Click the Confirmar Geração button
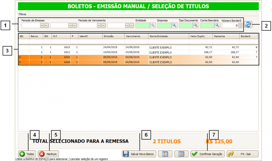Screen dimensions: 272x161 207,154
